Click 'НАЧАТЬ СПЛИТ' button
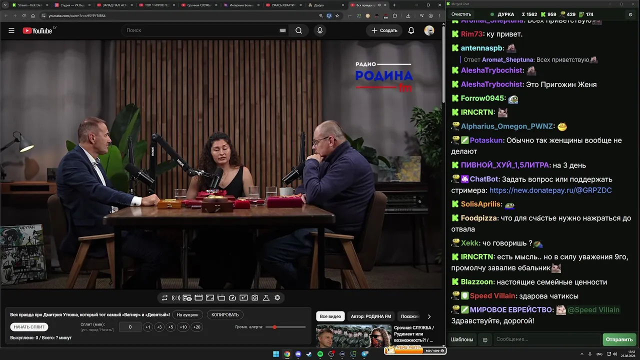This screenshot has height=360, width=640. pyautogui.click(x=29, y=327)
